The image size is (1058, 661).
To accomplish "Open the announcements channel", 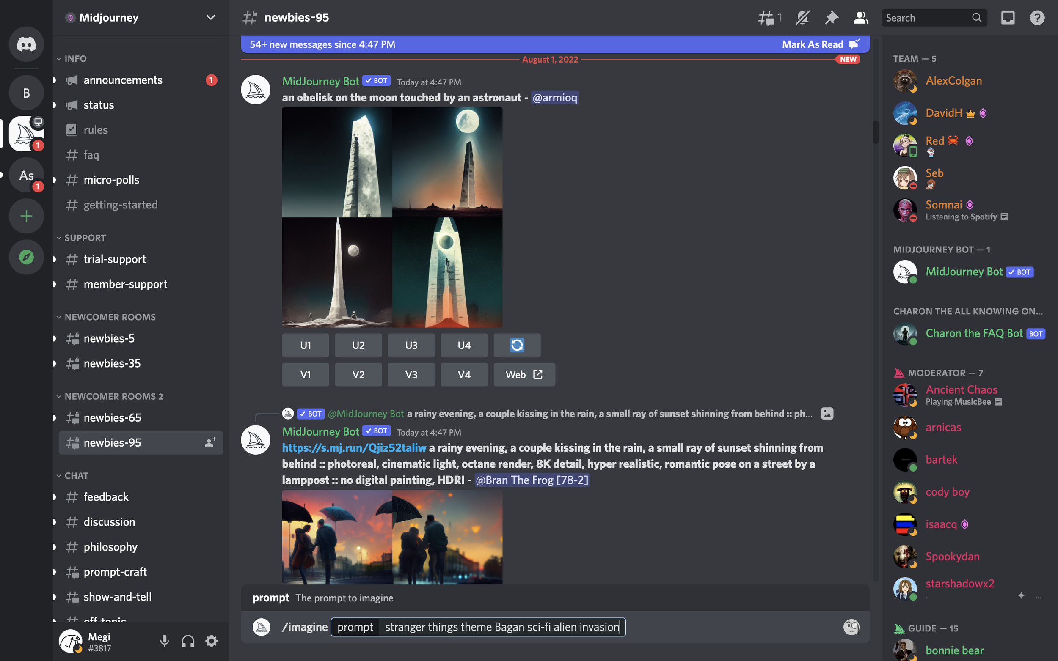I will click(123, 80).
